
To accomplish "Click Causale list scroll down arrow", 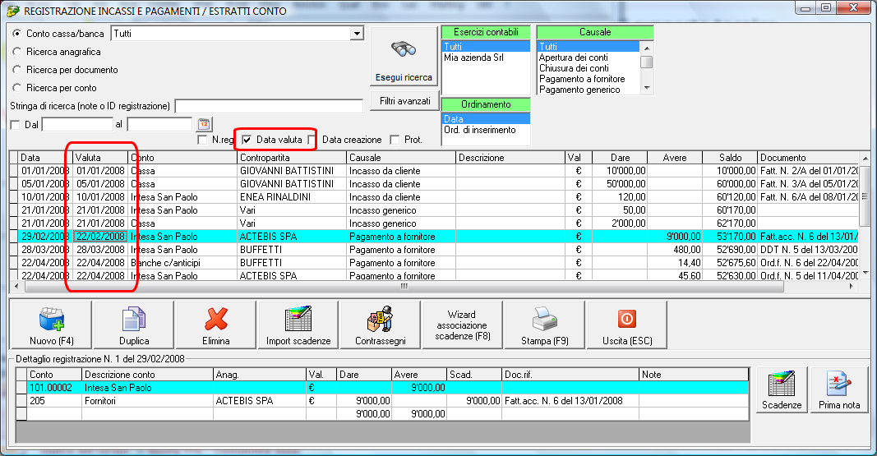I will pos(647,88).
